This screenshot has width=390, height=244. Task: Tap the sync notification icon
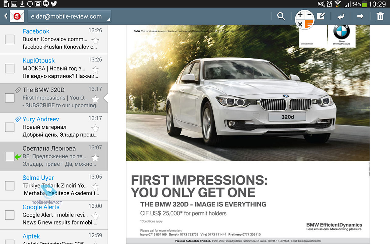click(30, 4)
